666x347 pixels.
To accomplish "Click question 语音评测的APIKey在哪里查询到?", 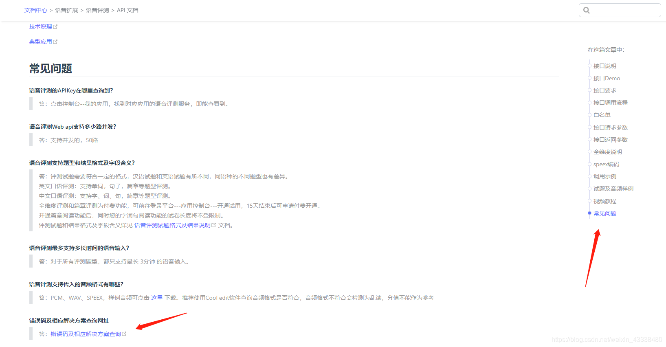I will (x=71, y=90).
